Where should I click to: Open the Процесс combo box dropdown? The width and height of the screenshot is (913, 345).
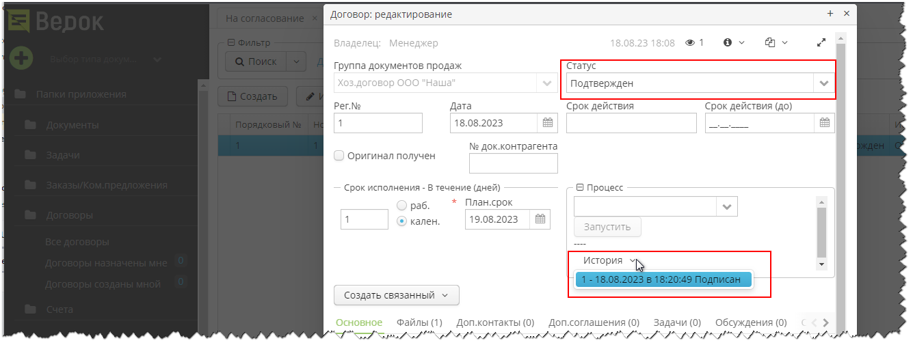727,206
